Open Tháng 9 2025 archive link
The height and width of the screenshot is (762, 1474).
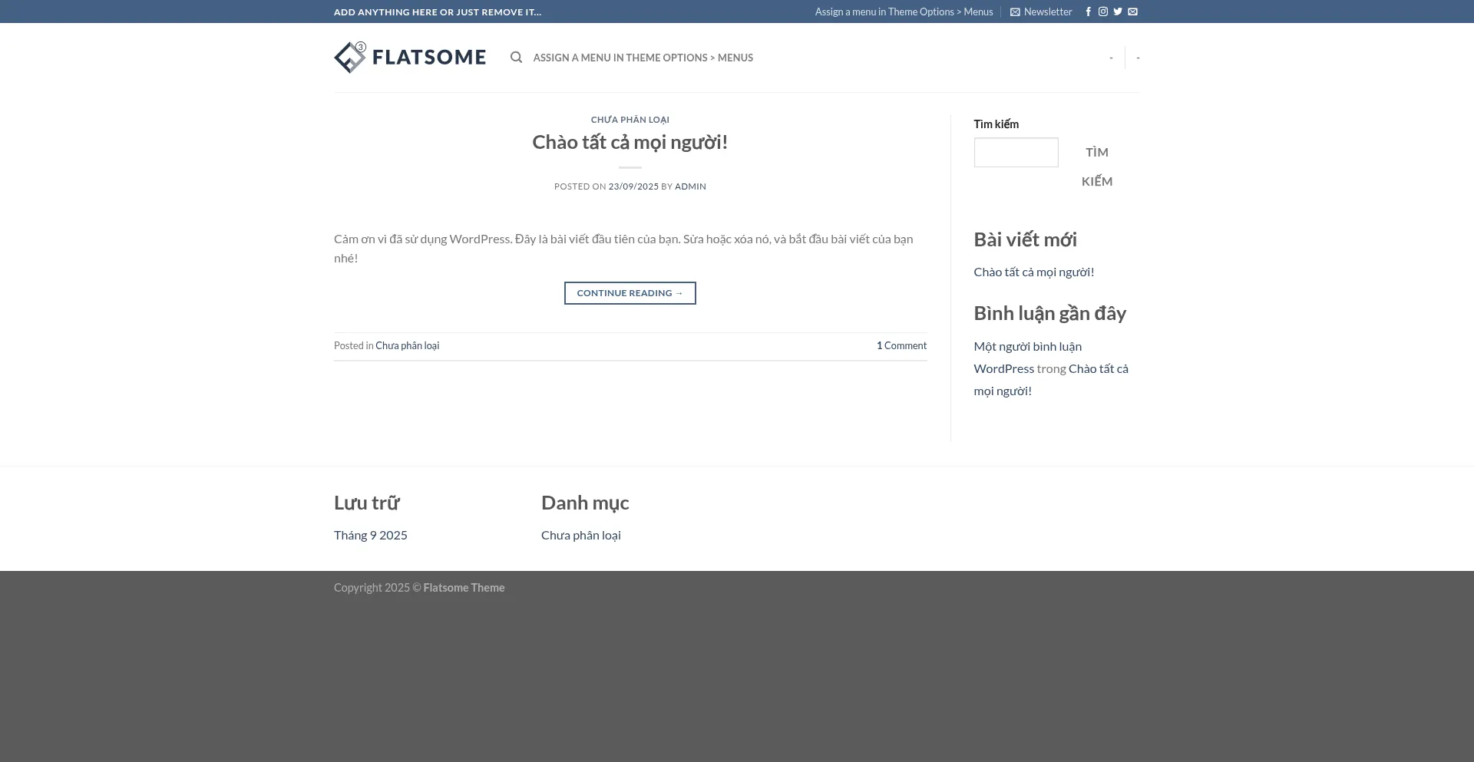(x=370, y=535)
